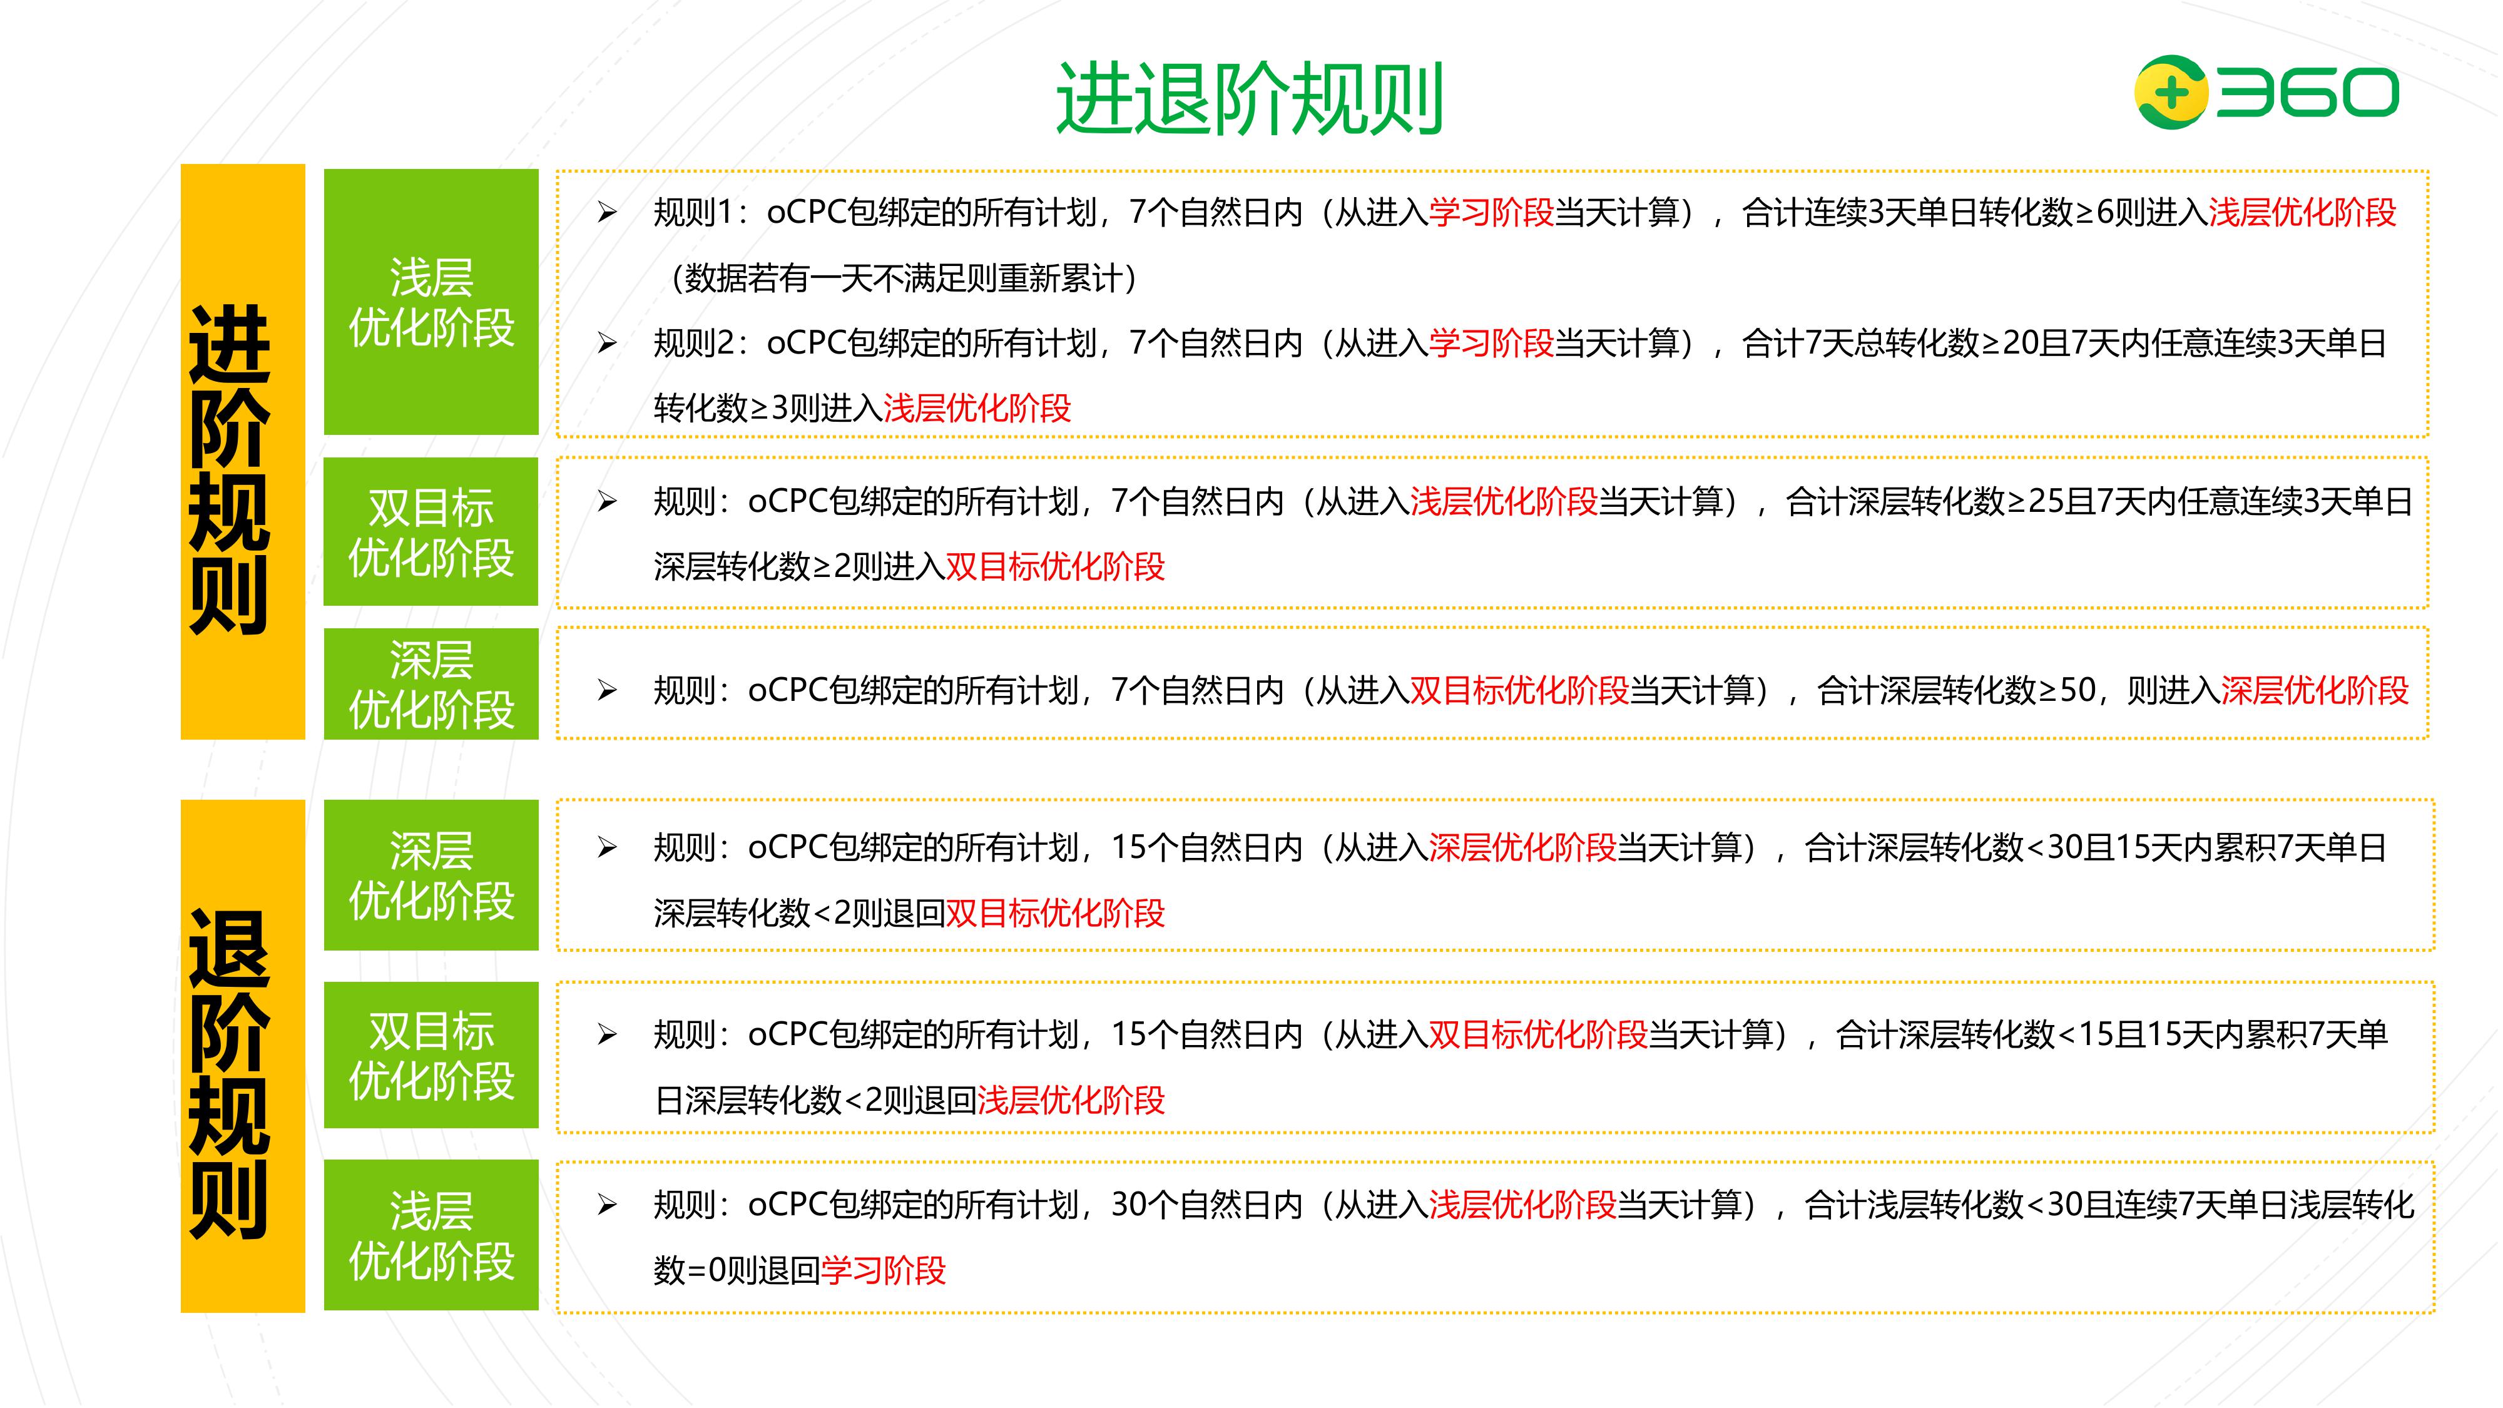Click red 浅层优化阶段 after 日深层转化数<2则退回

point(1071,1101)
